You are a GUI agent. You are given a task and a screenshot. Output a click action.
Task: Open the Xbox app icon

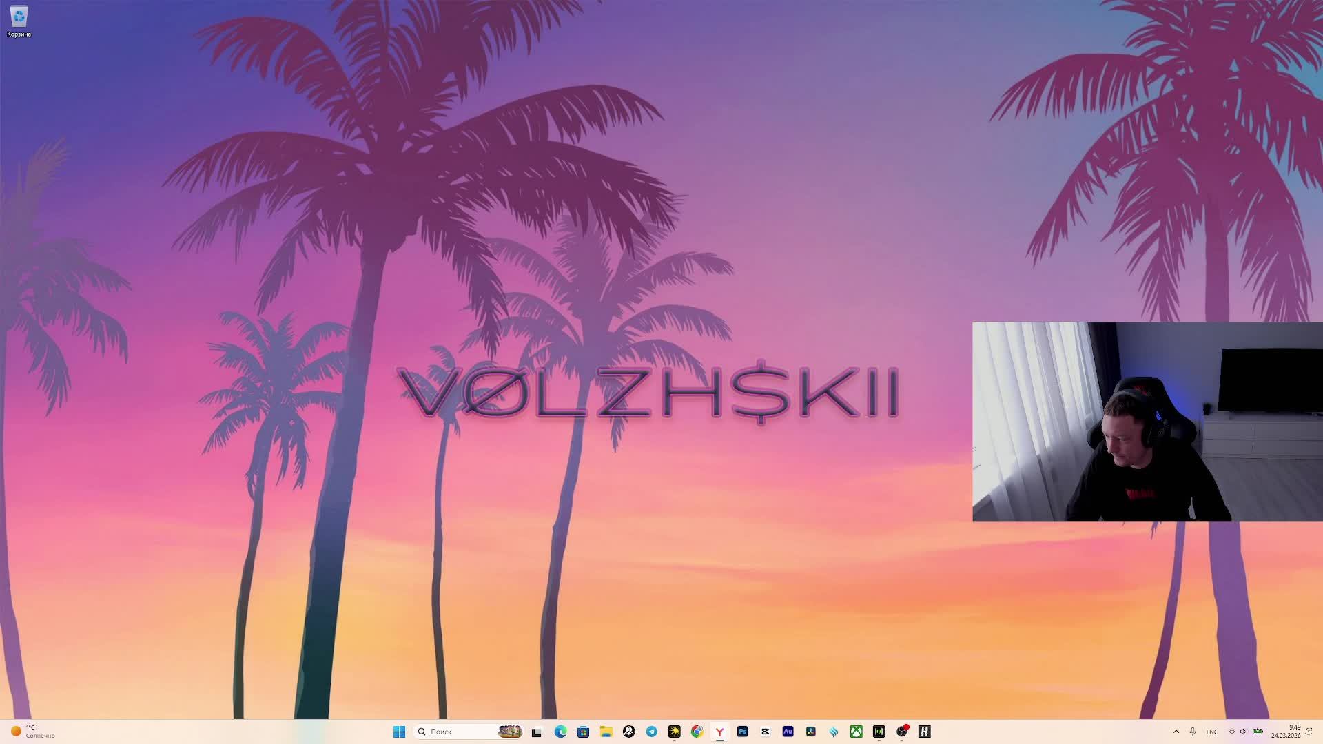point(856,732)
